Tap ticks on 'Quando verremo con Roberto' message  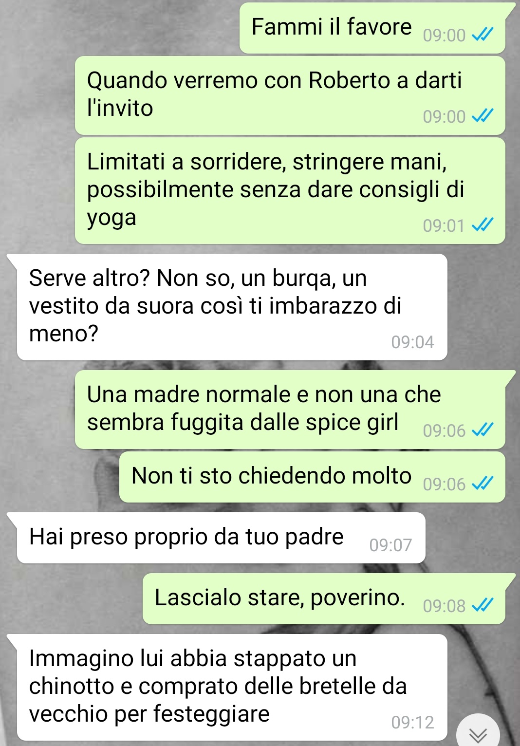click(483, 115)
